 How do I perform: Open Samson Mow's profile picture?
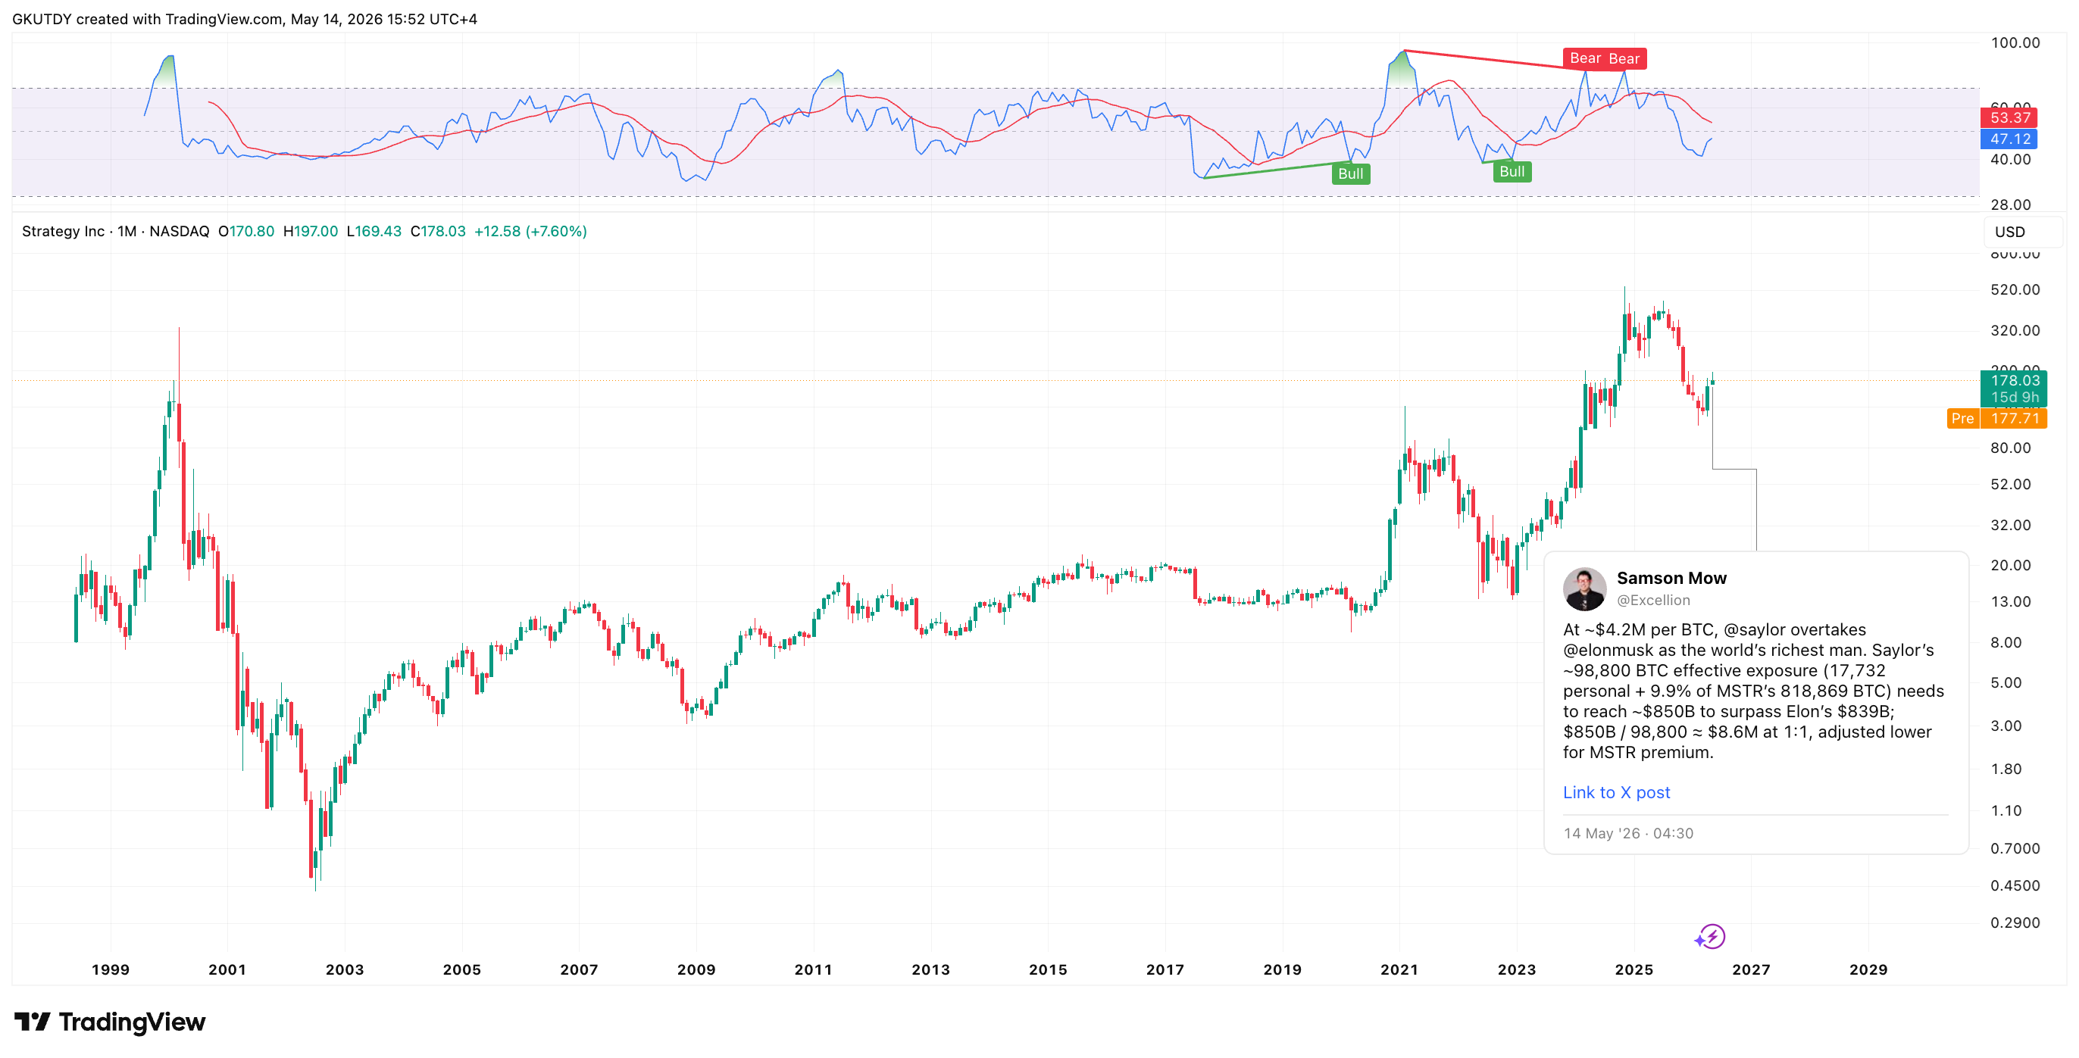click(x=1584, y=588)
